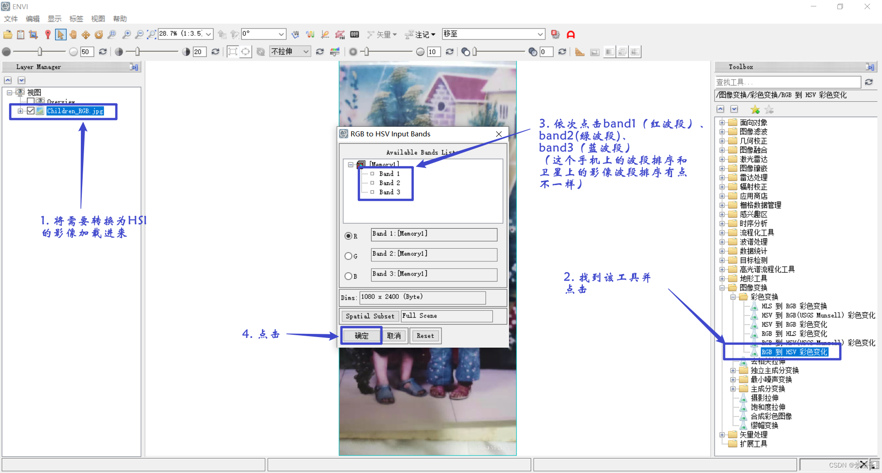This screenshot has height=473, width=882.
Task: Click the Reset button in the dialog
Action: pyautogui.click(x=425, y=336)
